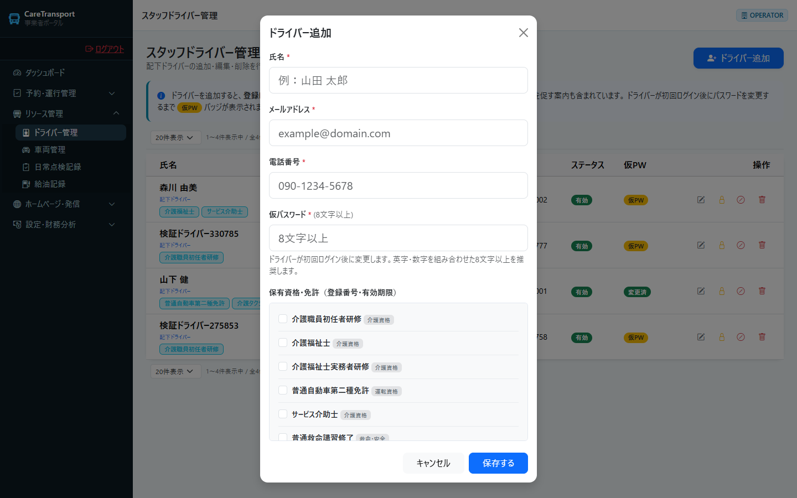
Task: Check the 介護職員初任者研修 checkbox
Action: (x=283, y=319)
